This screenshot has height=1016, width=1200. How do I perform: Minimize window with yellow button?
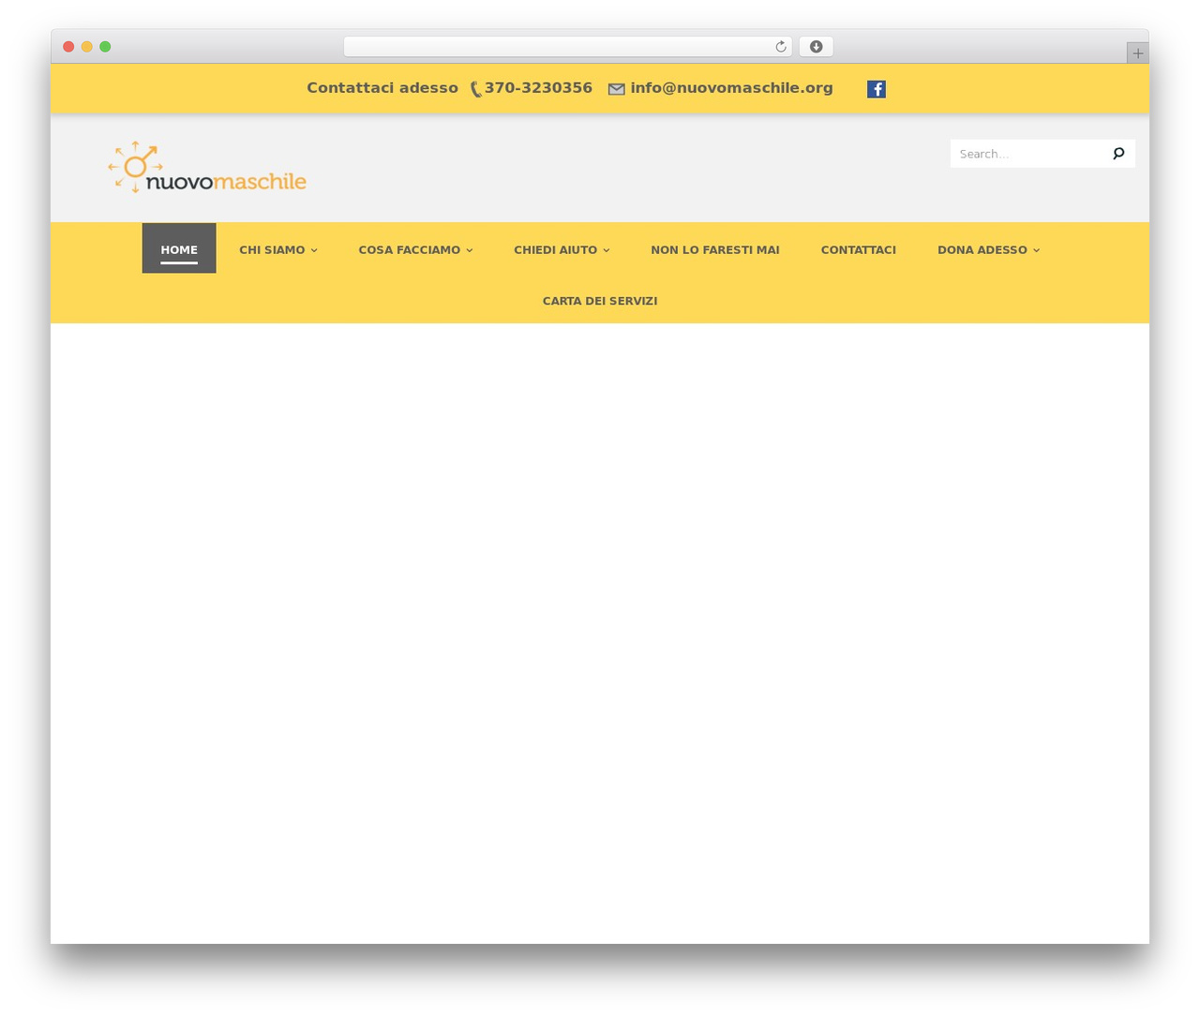point(87,47)
